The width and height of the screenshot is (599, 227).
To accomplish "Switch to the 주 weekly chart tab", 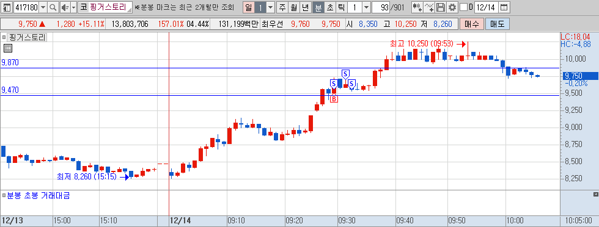I will [x=282, y=7].
